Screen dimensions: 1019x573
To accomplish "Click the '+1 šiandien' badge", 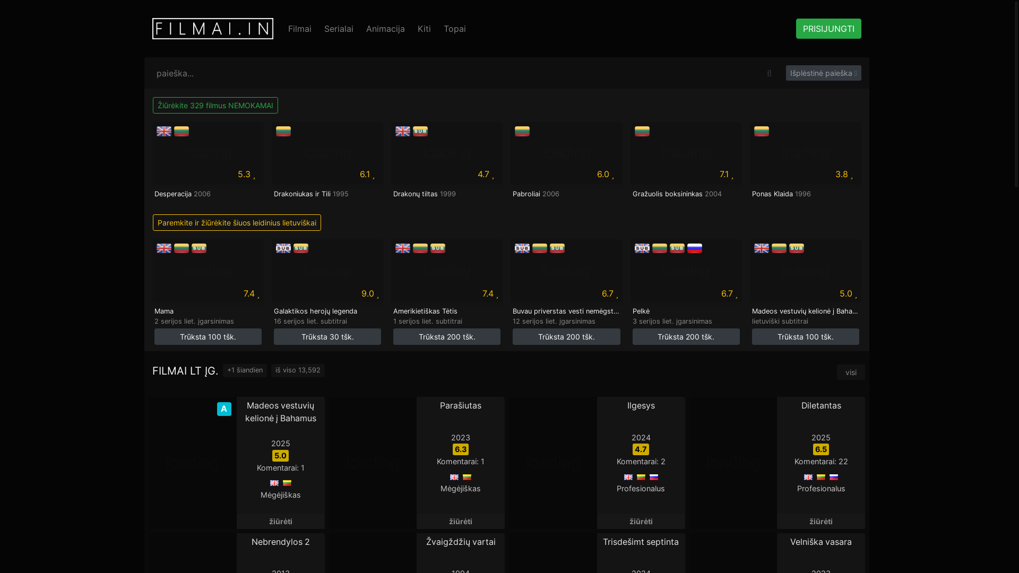I will (245, 370).
